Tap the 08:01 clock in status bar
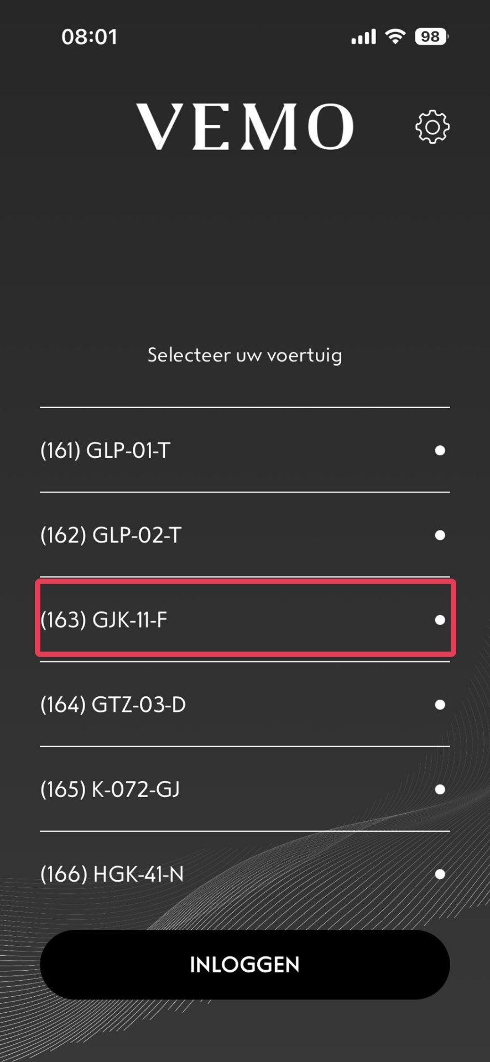This screenshot has width=490, height=1062. tap(89, 37)
